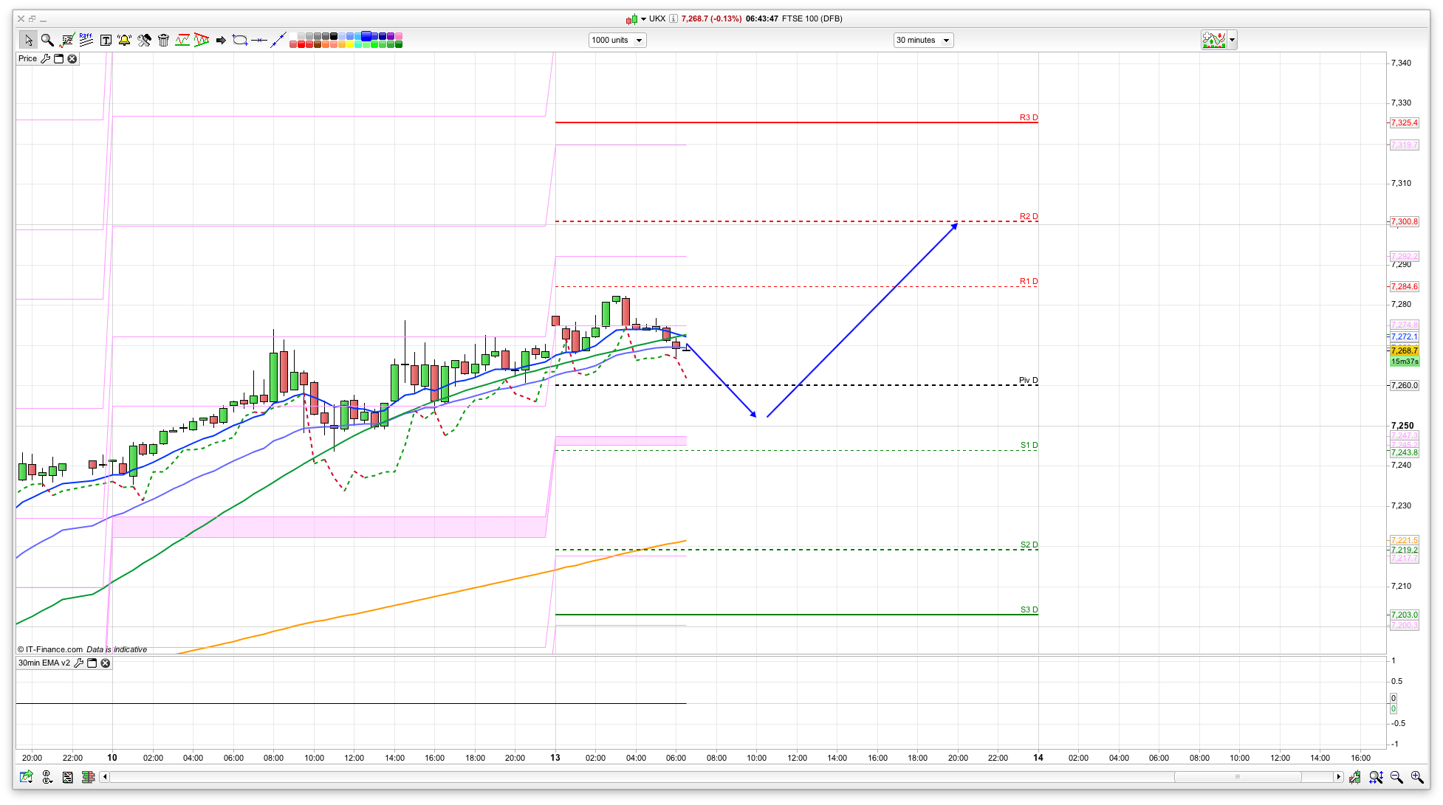
Task: Select the text annotation tool
Action: pyautogui.click(x=106, y=40)
